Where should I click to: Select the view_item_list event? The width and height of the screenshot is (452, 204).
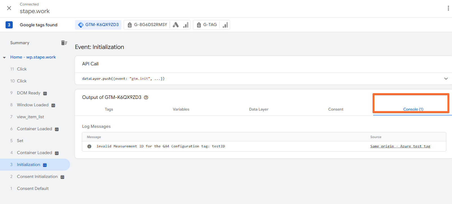(x=30, y=117)
